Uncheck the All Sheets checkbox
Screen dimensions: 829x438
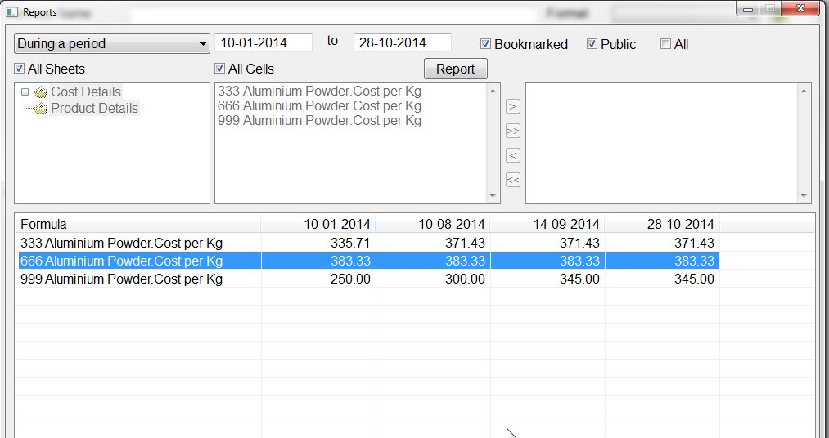[x=20, y=69]
